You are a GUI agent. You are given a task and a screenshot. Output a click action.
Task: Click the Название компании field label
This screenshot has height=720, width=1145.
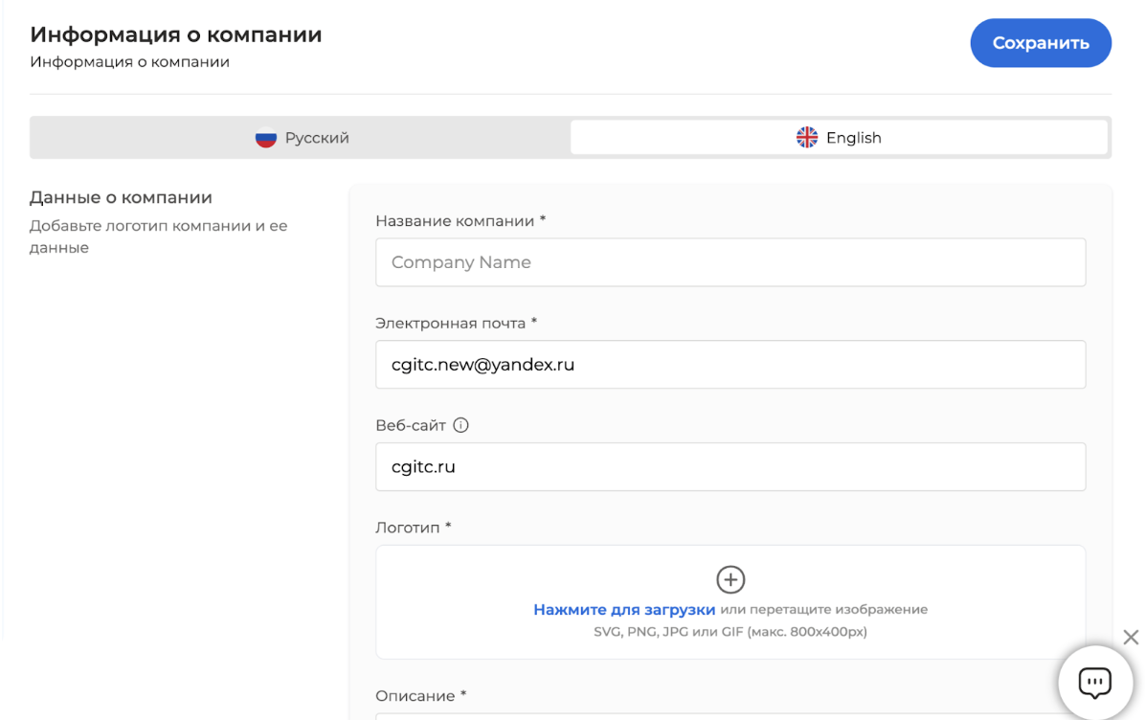click(460, 220)
